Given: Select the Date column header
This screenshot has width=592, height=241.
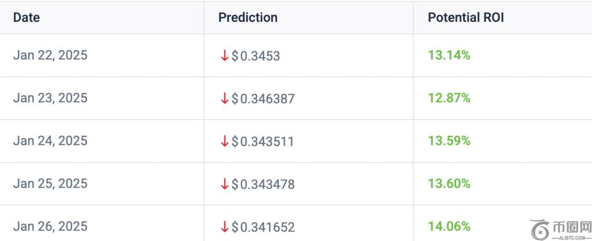Looking at the screenshot, I should tap(27, 17).
